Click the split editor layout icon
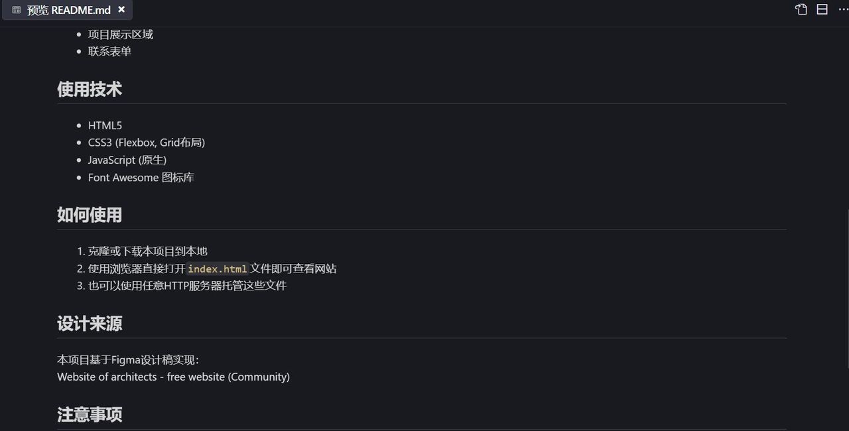 822,10
